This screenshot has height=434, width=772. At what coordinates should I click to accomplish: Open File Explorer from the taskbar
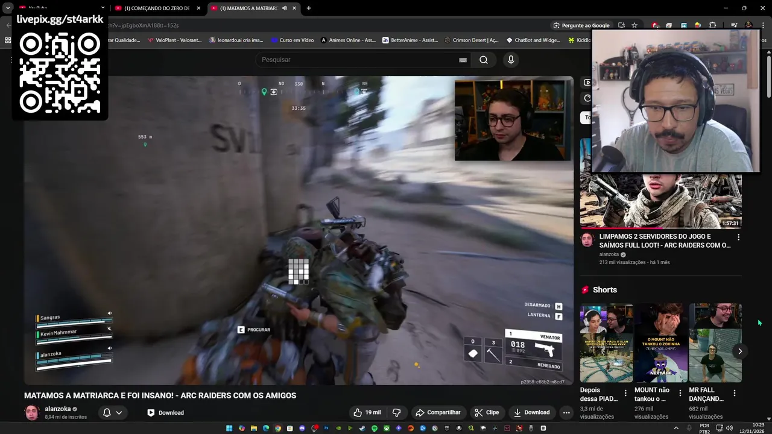tap(254, 428)
